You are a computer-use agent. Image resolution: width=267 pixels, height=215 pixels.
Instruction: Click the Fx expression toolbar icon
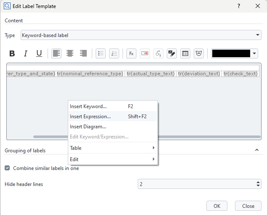click(131, 53)
